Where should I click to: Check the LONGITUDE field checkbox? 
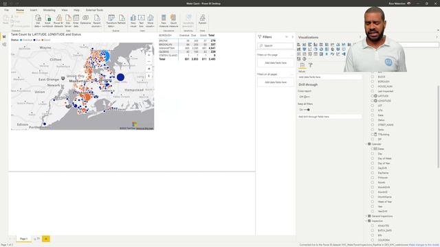(x=373, y=101)
